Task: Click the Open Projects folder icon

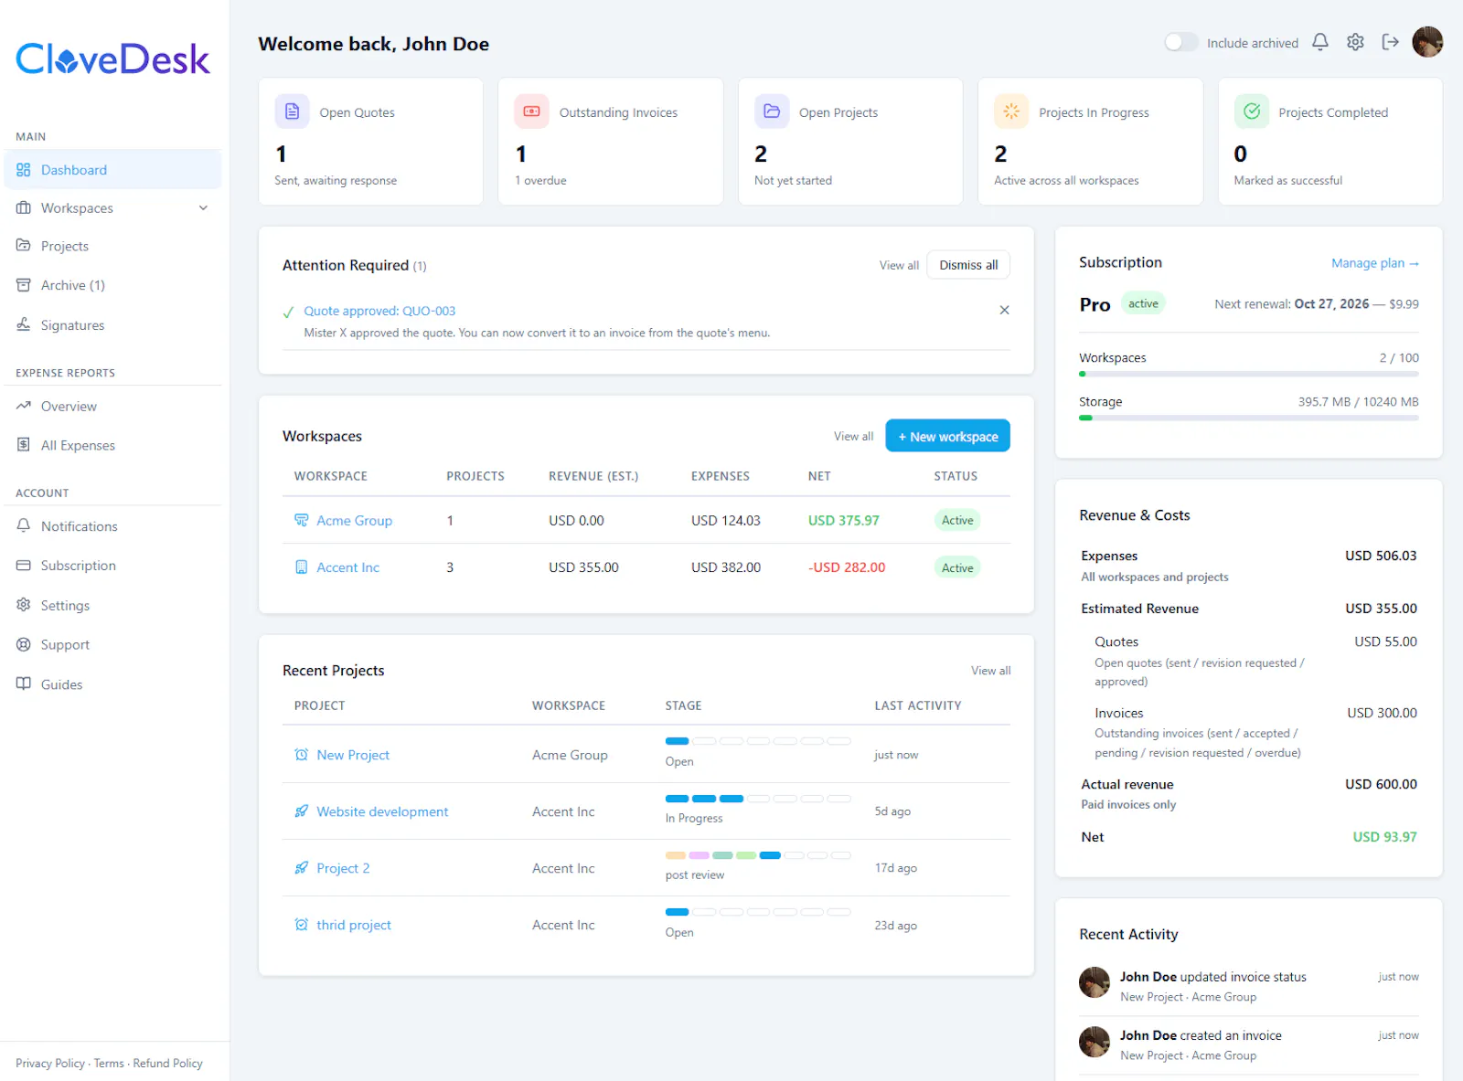Action: (x=772, y=111)
